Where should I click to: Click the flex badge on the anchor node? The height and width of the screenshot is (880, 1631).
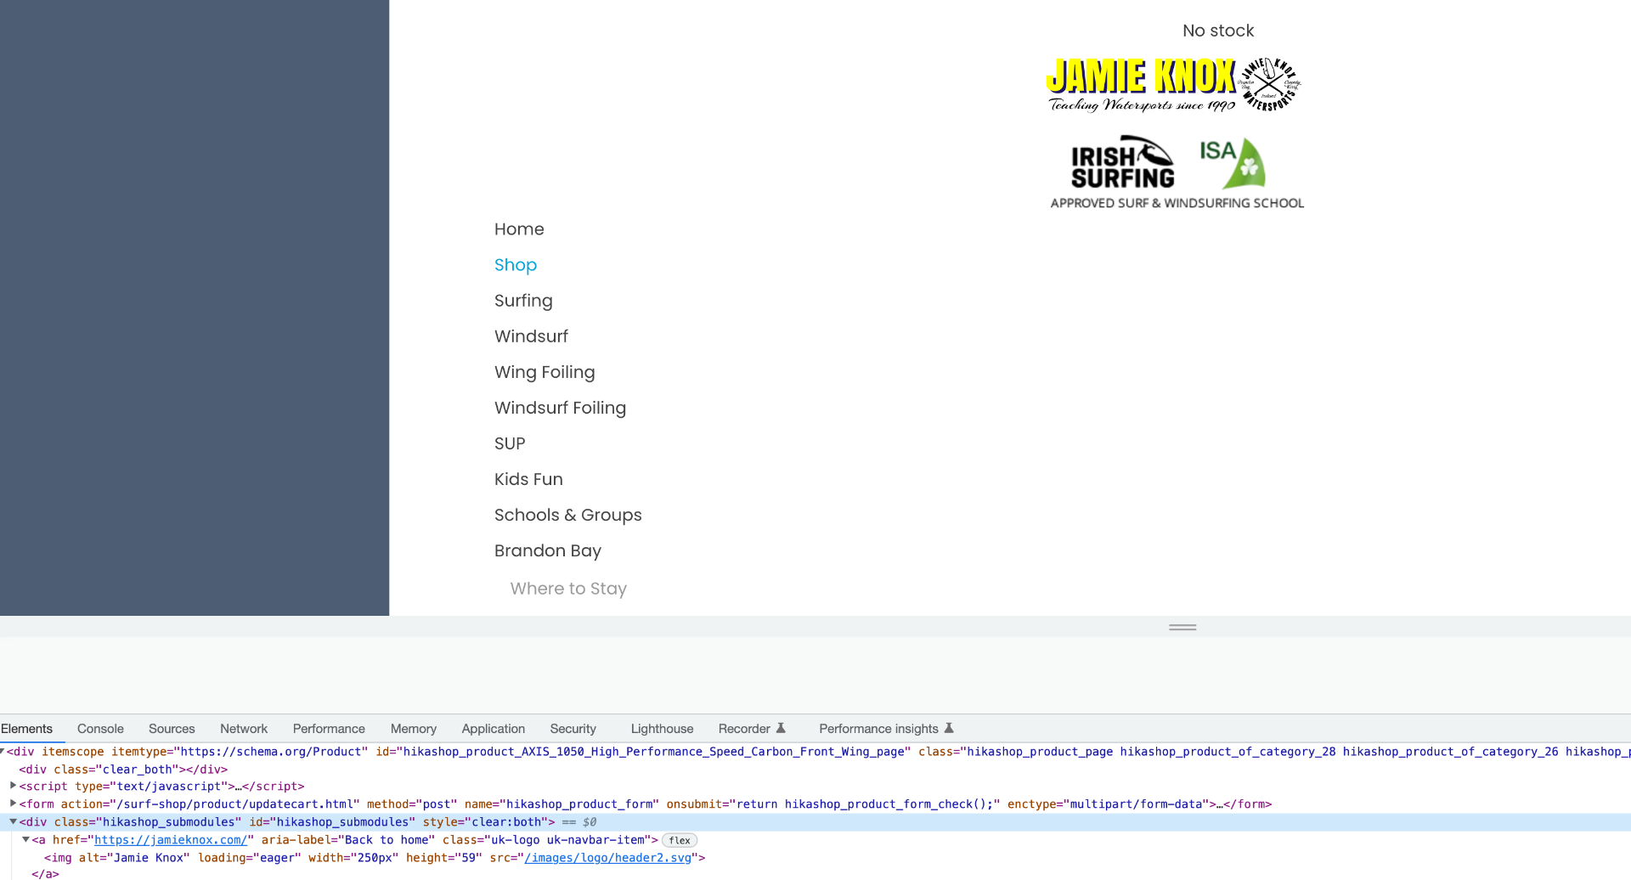[680, 840]
